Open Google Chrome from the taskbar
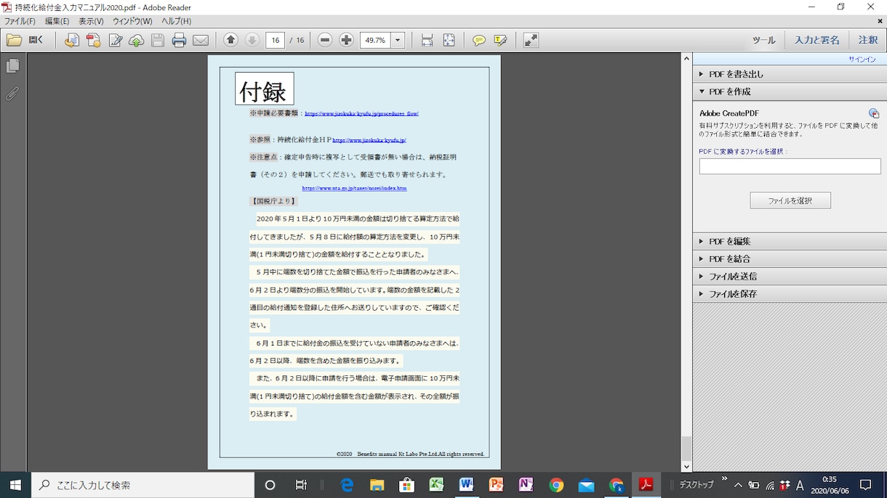The image size is (887, 498). click(556, 485)
